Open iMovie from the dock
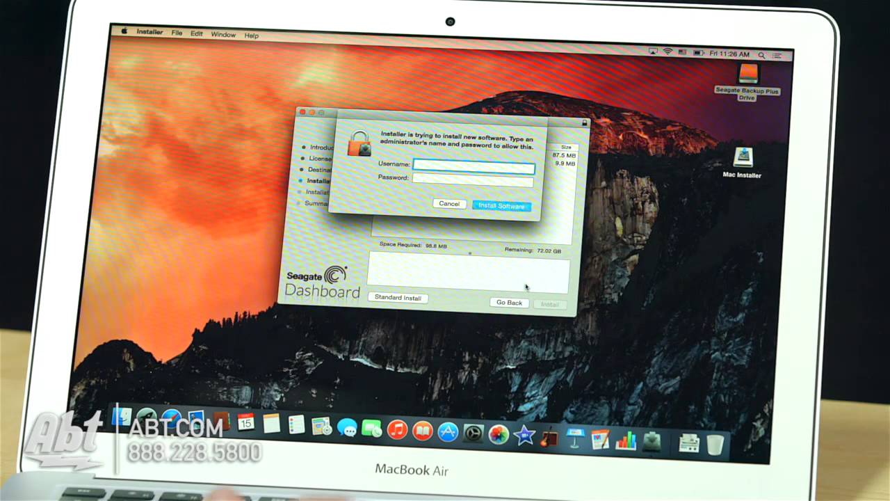Image resolution: width=890 pixels, height=501 pixels. (x=524, y=436)
